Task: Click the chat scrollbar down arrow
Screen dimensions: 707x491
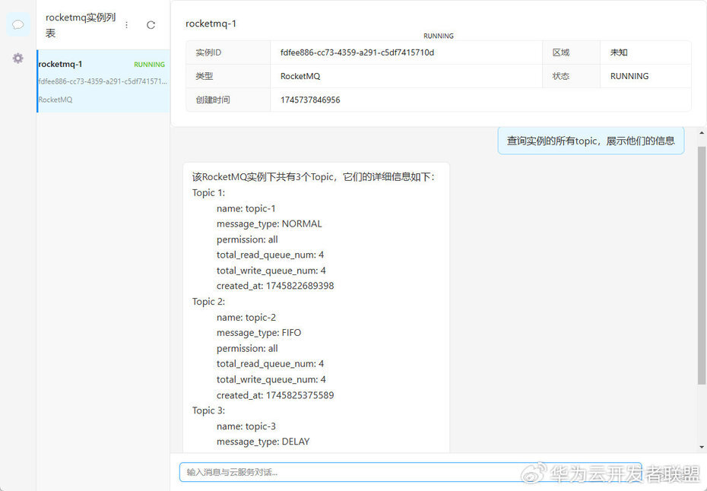Action: (702, 447)
